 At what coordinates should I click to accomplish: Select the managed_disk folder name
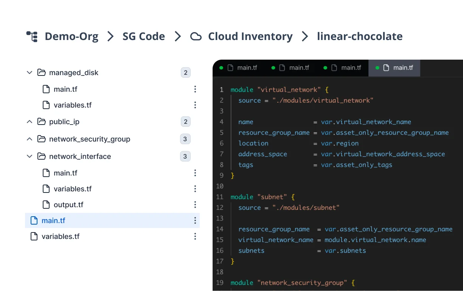(x=74, y=73)
